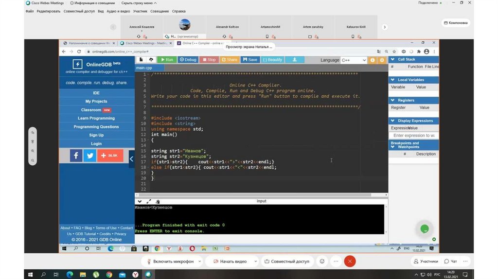Start the Debug button
498x279 pixels.
point(188,60)
